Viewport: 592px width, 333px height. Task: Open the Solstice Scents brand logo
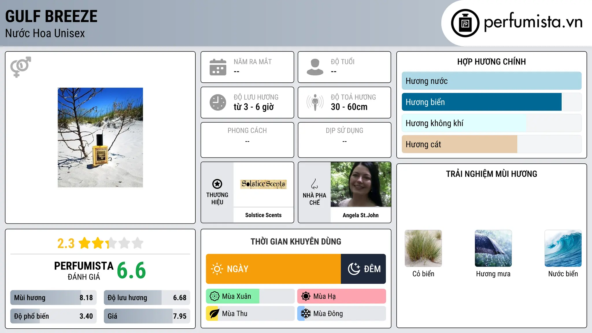(x=263, y=184)
